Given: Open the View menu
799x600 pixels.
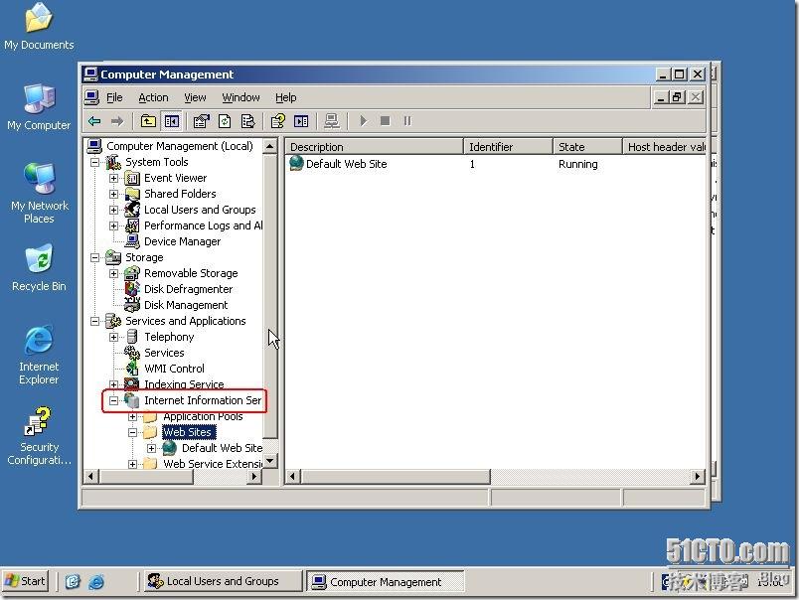Looking at the screenshot, I should click(x=195, y=97).
